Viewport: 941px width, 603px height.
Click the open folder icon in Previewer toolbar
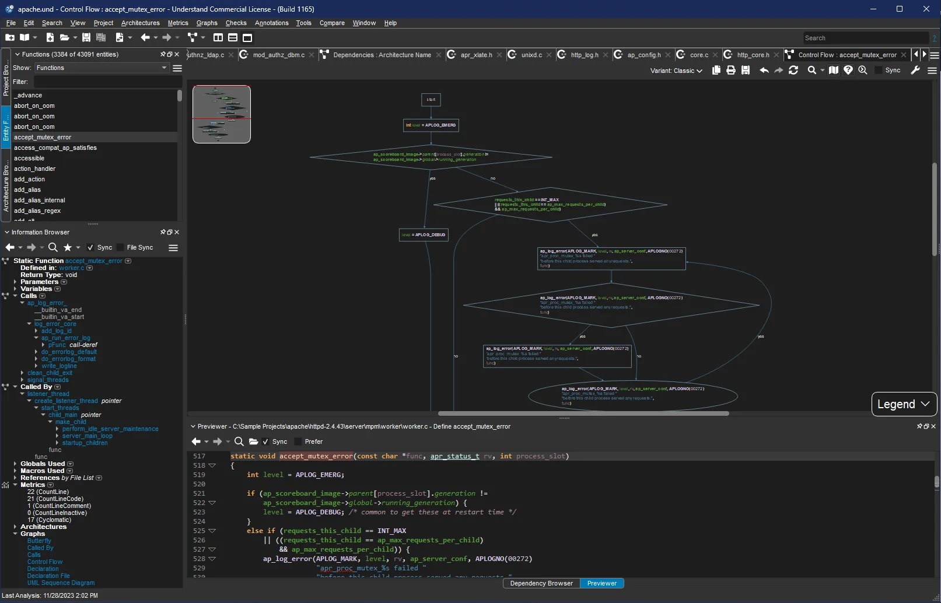tap(253, 441)
